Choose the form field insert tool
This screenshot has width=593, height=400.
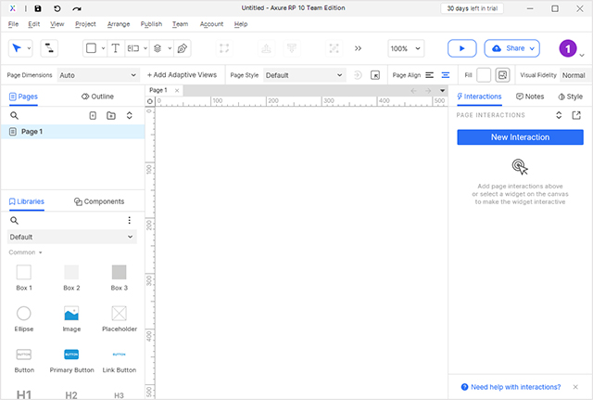(x=133, y=48)
